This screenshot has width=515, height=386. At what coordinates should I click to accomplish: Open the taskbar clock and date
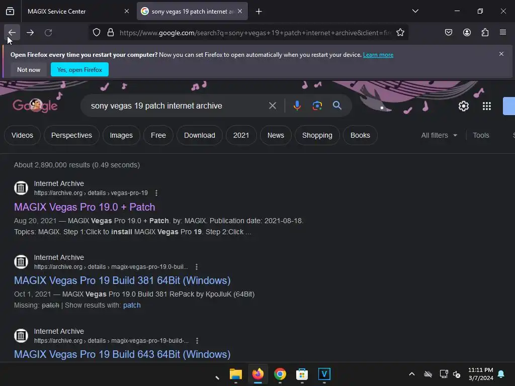[x=480, y=374]
